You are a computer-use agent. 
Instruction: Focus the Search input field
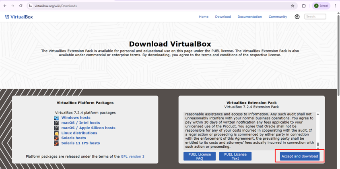click(x=315, y=16)
